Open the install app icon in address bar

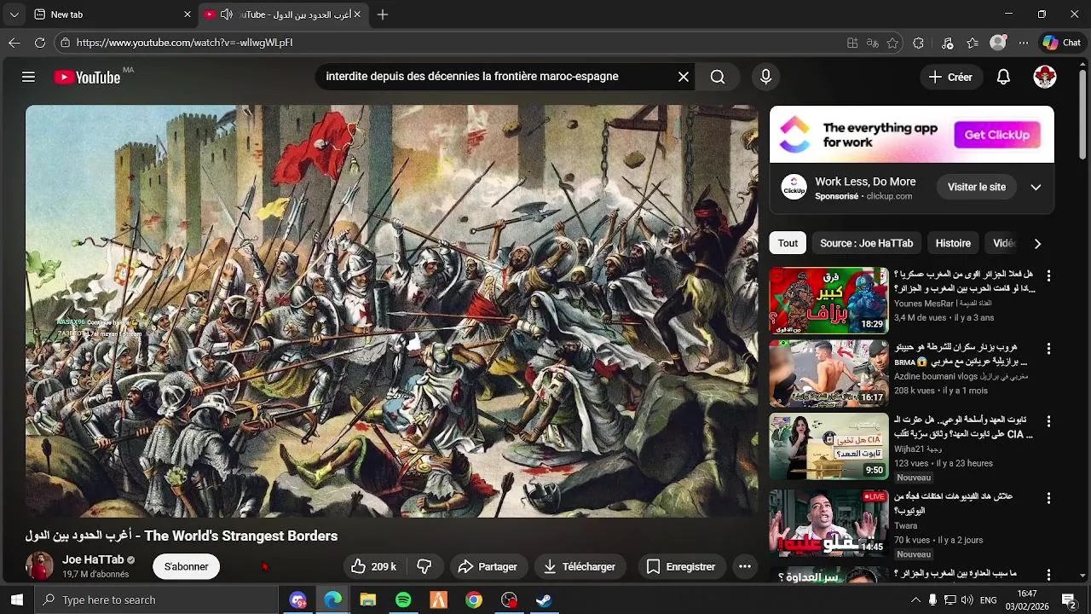coord(852,43)
